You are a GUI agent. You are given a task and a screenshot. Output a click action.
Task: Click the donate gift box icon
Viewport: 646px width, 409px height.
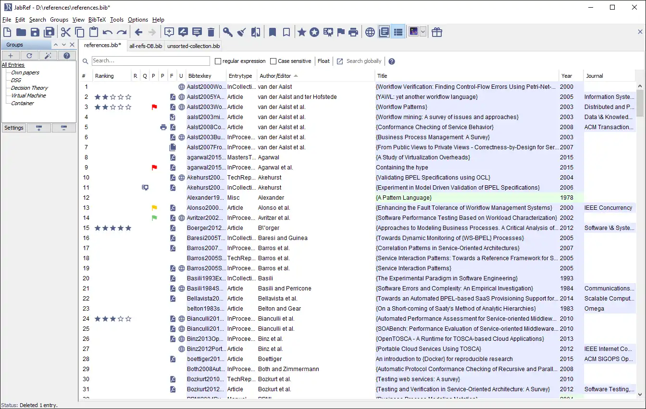[x=436, y=32]
